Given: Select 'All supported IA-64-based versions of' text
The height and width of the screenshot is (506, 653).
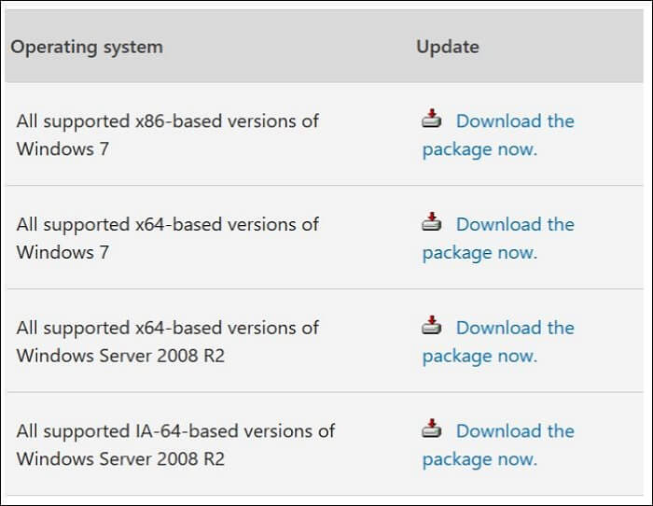Looking at the screenshot, I should click(x=175, y=431).
